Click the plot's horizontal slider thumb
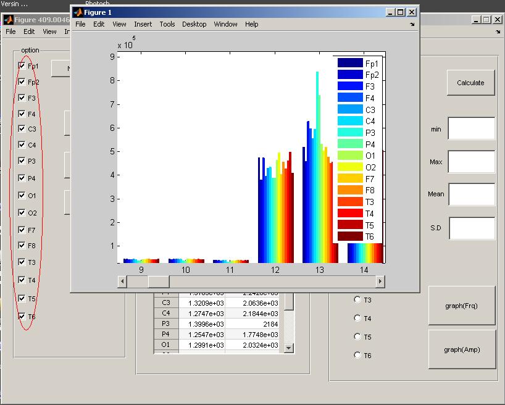The width and height of the screenshot is (505, 405). pos(159,282)
